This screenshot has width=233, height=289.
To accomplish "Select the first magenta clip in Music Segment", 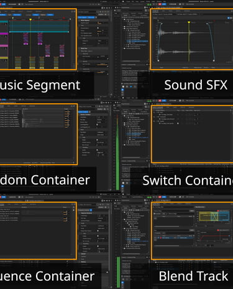I will 25,39.
